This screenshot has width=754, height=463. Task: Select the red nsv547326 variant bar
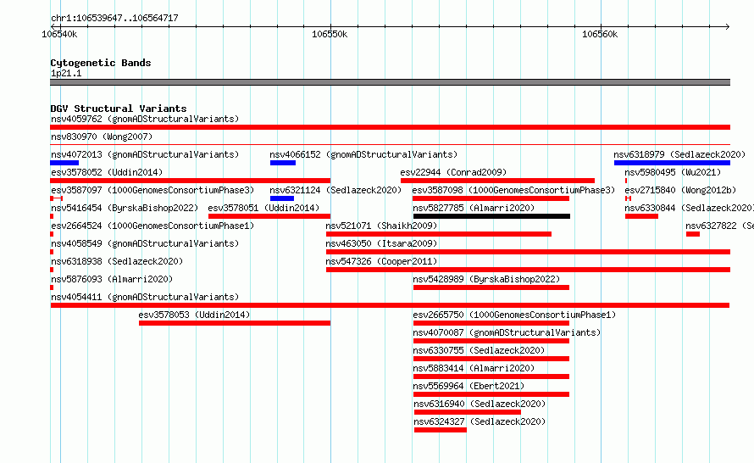click(528, 270)
